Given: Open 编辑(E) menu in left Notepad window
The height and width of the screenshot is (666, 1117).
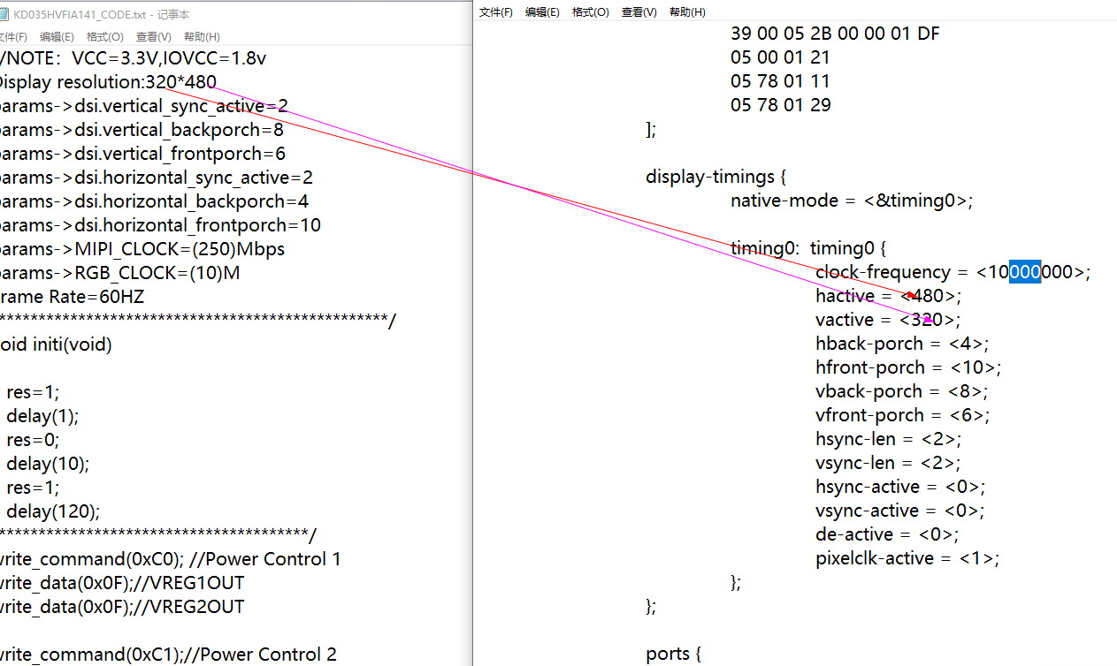Looking at the screenshot, I should (x=57, y=36).
